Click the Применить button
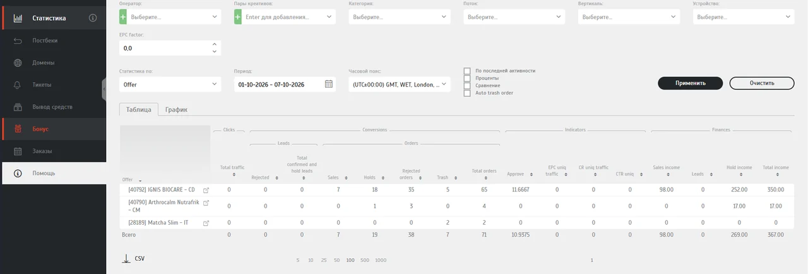Screen dimensions: 808x274 pyautogui.click(x=690, y=83)
